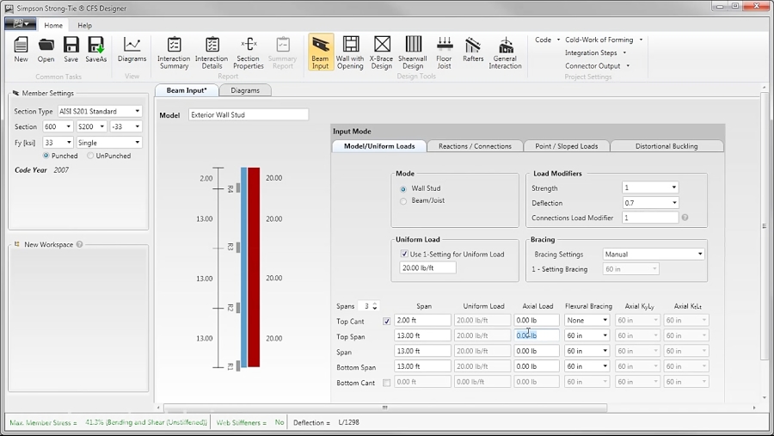
Task: Select the X-Brace Design tool
Action: (382, 52)
